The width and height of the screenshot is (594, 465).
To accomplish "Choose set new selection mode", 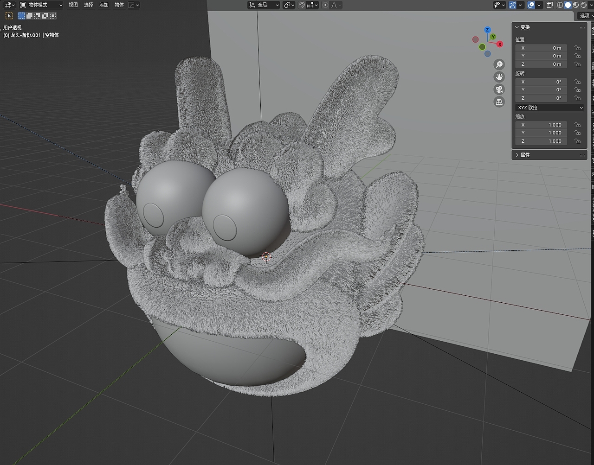I will [x=21, y=16].
